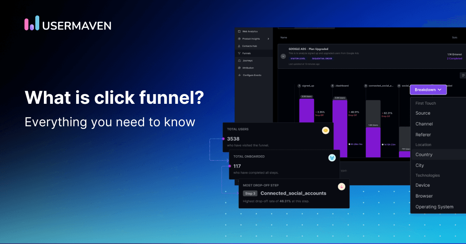466x244 pixels.
Task: Expand the Product Insights submenu chevron
Action: [268, 39]
